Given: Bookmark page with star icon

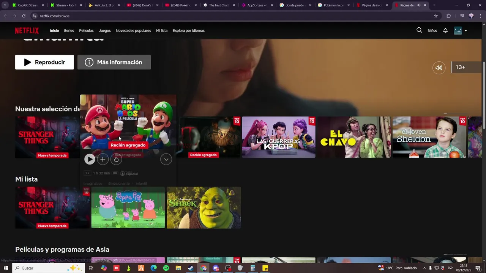Looking at the screenshot, I should click(x=436, y=16).
